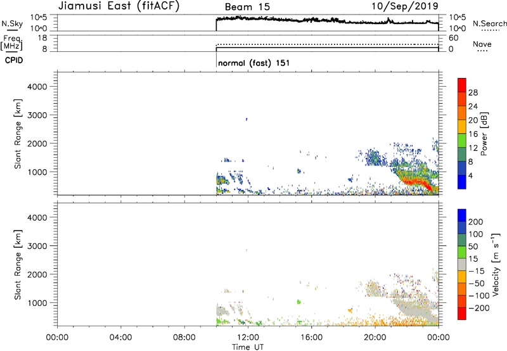507x351 pixels.
Task: Click the 'Power [dB]' colorbar title
Action: (x=484, y=134)
